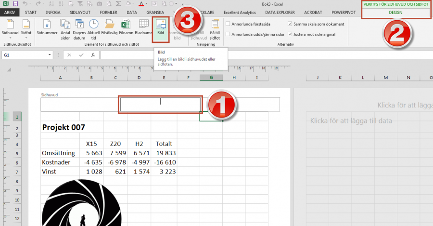Click the cell showing 3 223

164,172
